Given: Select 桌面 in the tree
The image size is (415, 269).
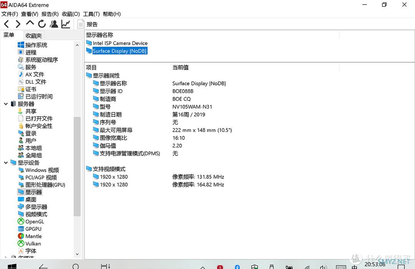Looking at the screenshot, I should point(27,199).
